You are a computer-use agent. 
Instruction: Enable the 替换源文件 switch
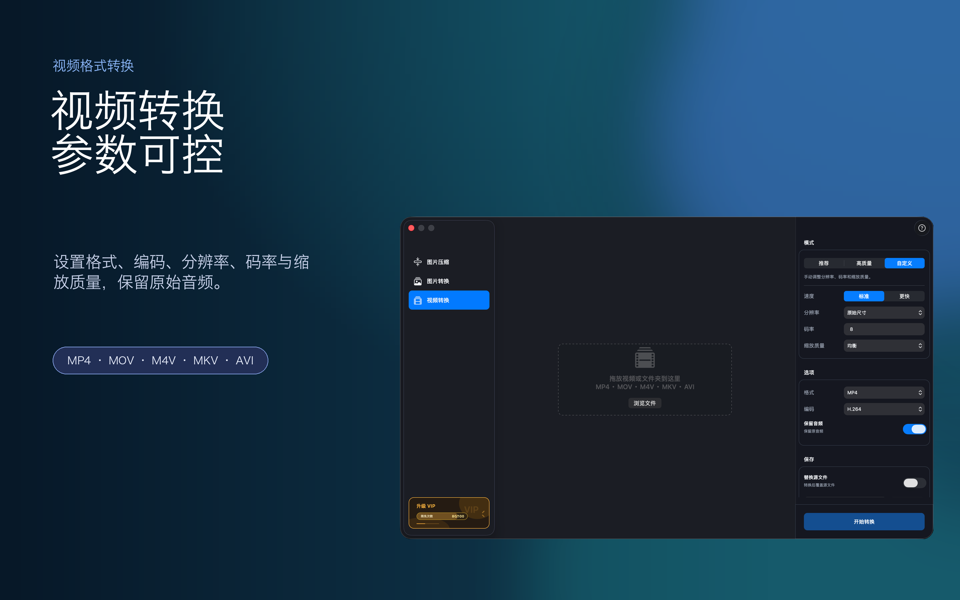[x=914, y=483]
